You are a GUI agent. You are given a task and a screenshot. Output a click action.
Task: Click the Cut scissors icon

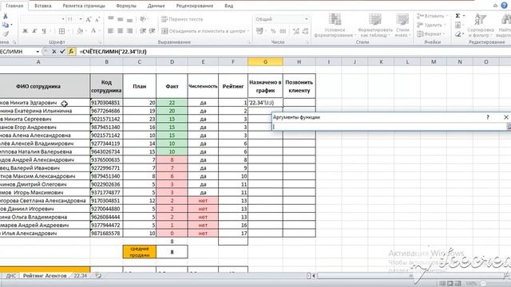coord(6,16)
